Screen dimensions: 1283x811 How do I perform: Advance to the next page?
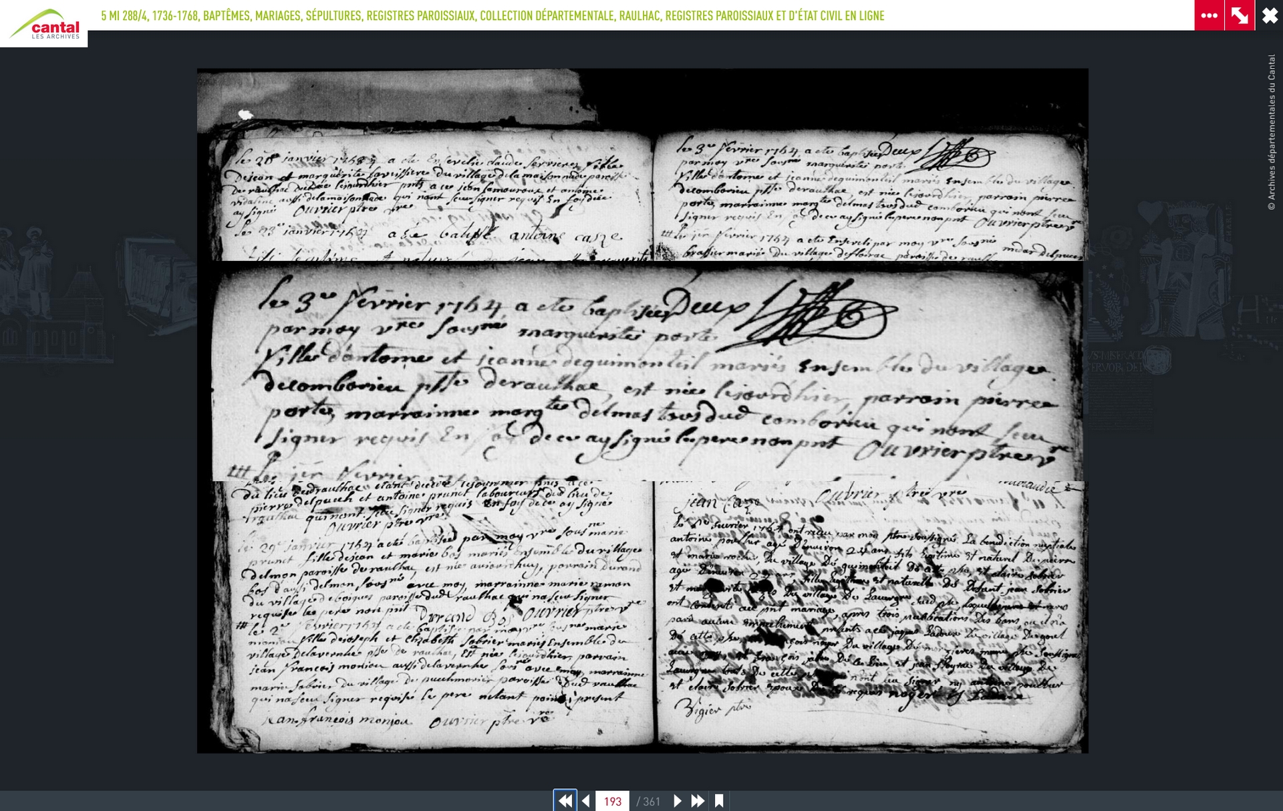(677, 800)
